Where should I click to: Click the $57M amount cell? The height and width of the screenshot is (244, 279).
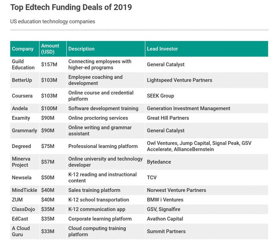coord(53,162)
